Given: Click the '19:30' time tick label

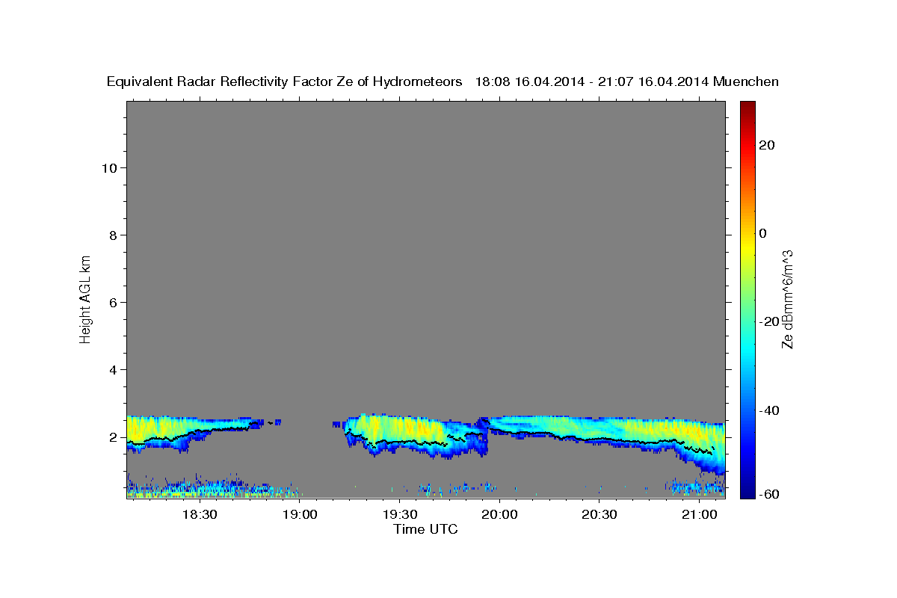Looking at the screenshot, I should pos(399,514).
